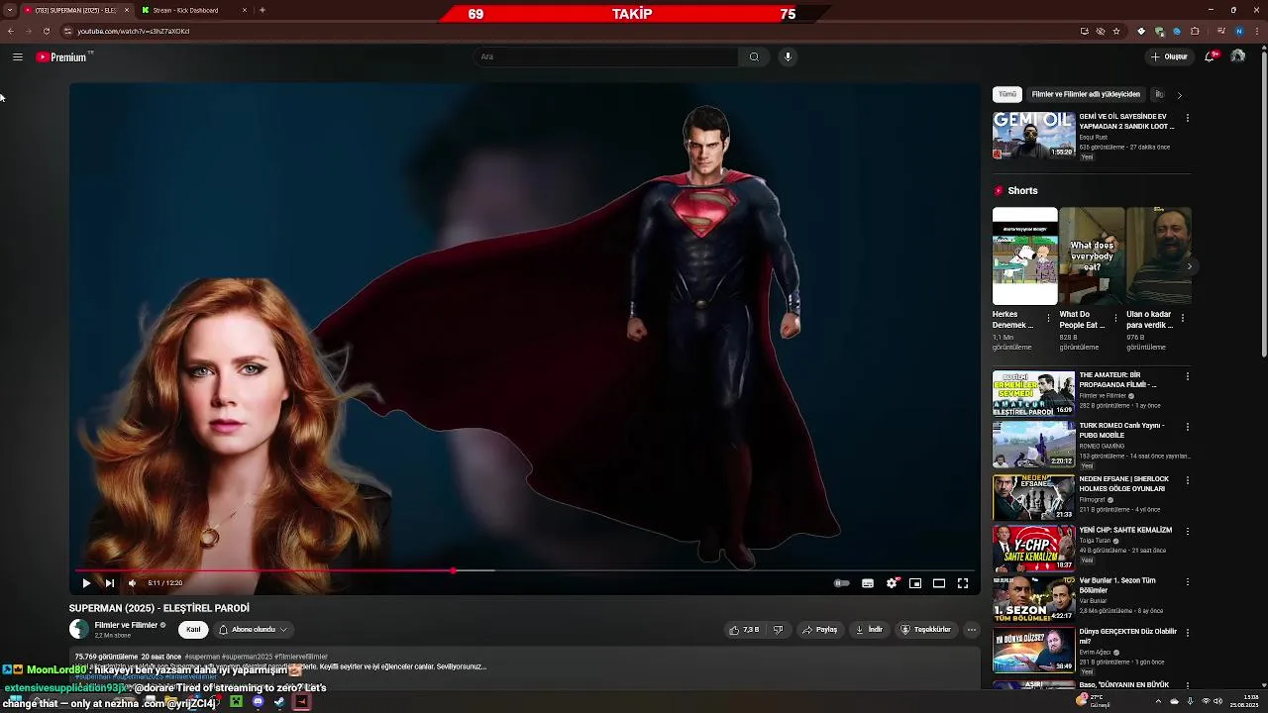Click the search magnifier button
The width and height of the screenshot is (1268, 713).
[x=754, y=56]
